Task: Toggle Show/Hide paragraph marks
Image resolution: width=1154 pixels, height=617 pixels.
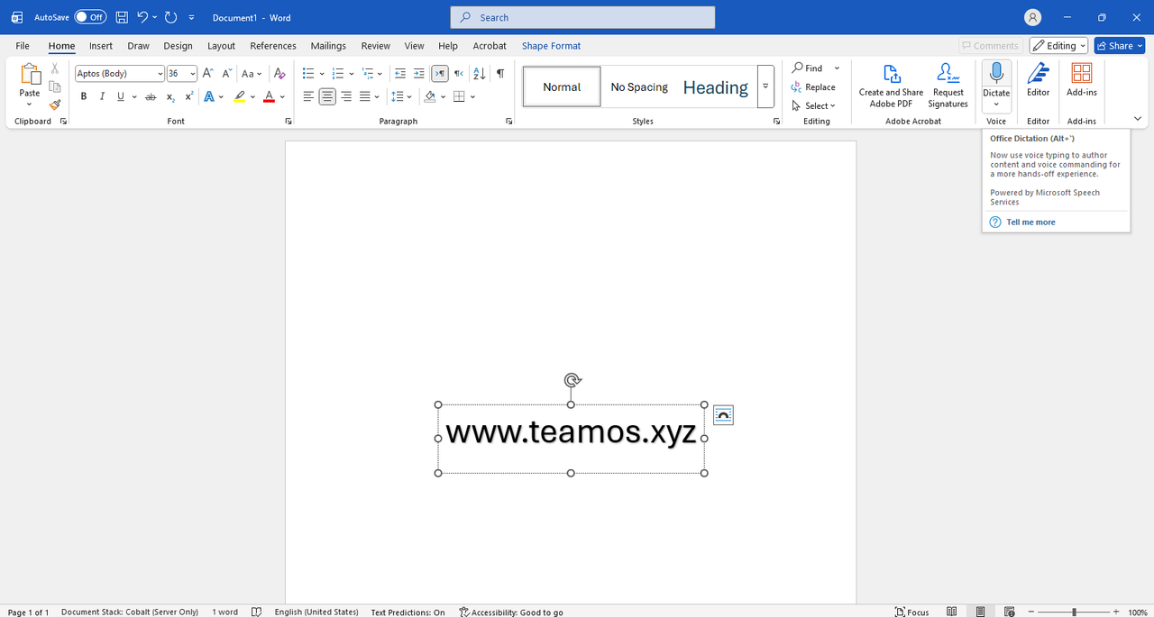Action: pyautogui.click(x=500, y=74)
